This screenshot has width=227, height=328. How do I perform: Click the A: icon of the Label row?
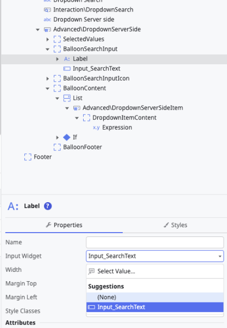(x=67, y=59)
